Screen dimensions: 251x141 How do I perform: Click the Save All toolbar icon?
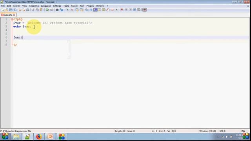click(15, 10)
